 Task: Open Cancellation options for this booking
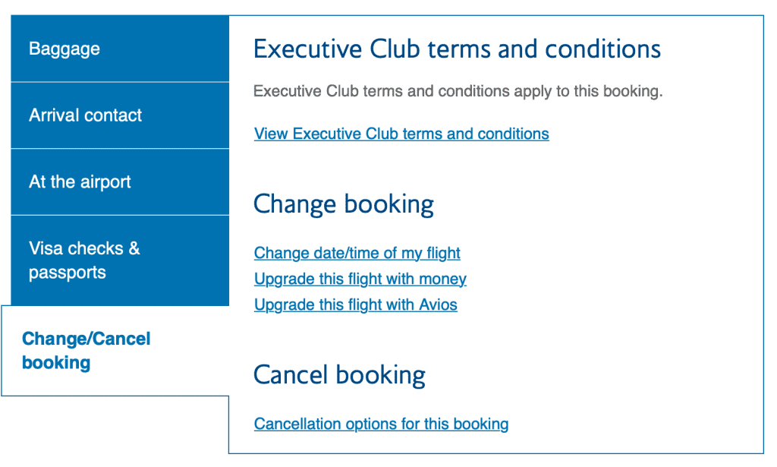click(x=381, y=424)
